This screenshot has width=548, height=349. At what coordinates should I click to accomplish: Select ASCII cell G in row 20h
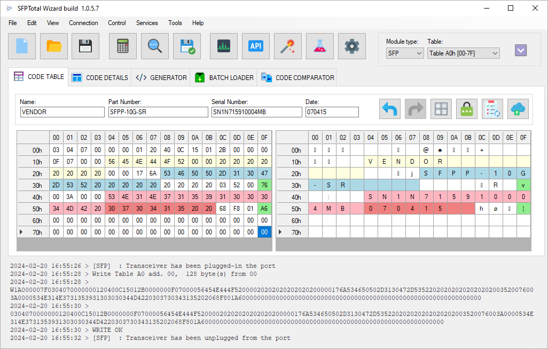[523, 173]
